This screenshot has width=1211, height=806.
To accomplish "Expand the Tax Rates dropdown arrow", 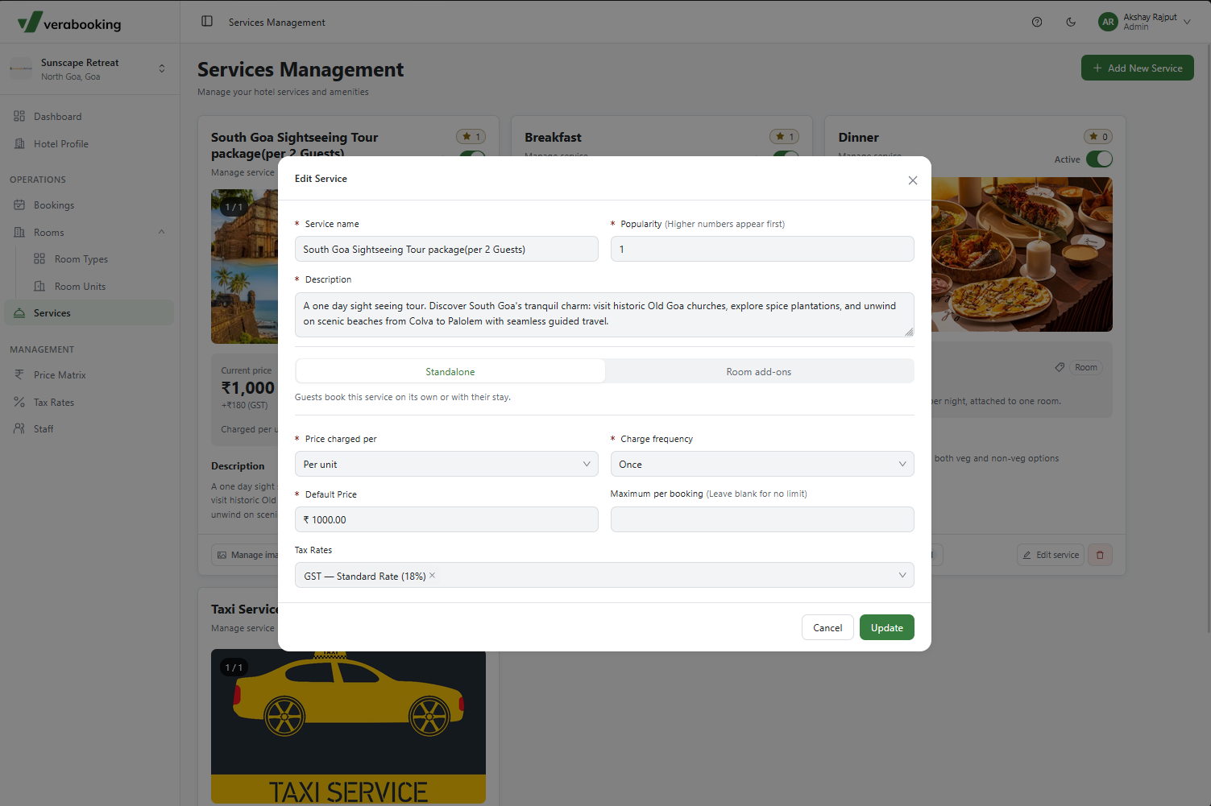I will click(x=902, y=576).
